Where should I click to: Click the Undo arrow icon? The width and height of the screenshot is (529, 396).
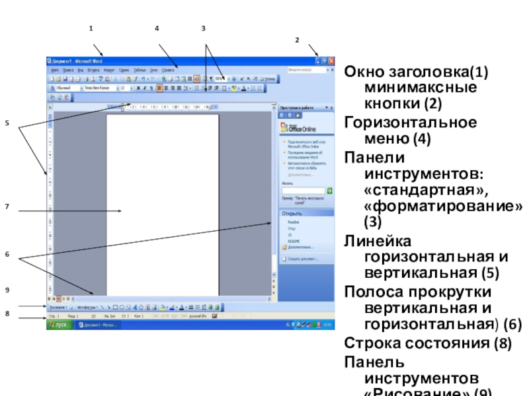(x=143, y=79)
